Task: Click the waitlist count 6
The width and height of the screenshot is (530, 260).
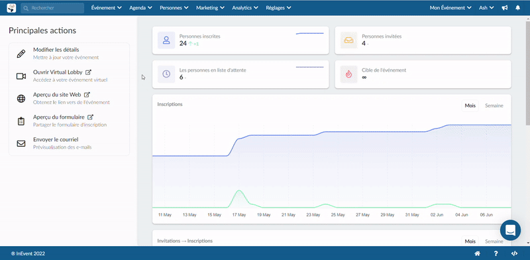Action: coord(181,77)
